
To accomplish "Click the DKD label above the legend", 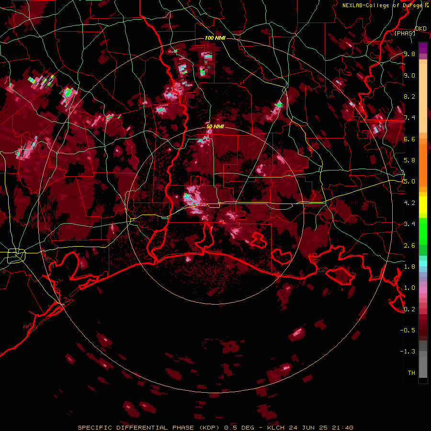I will [421, 28].
